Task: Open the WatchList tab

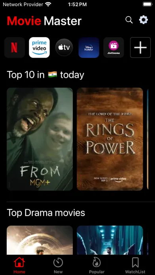Action: click(x=135, y=265)
